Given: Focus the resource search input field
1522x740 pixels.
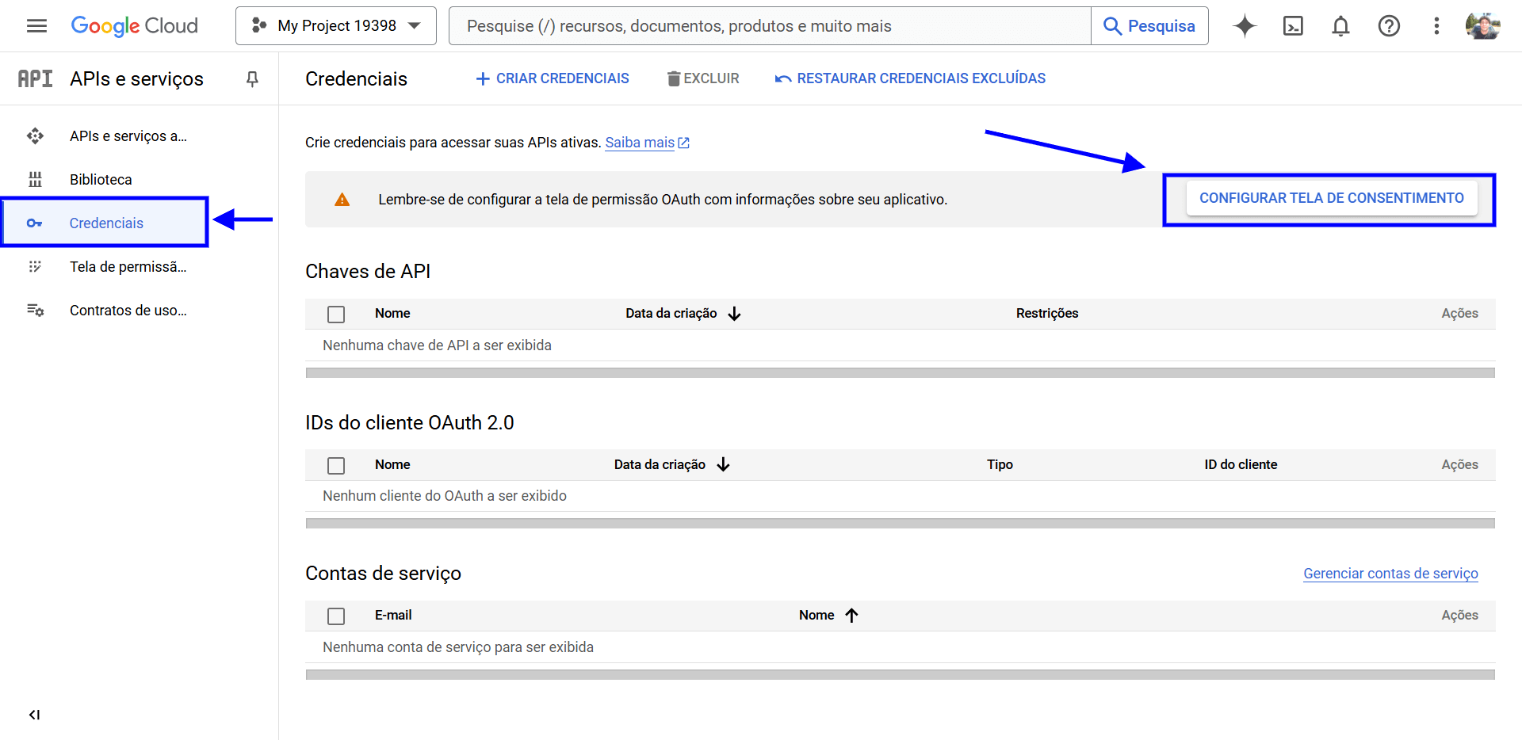Looking at the screenshot, I should (x=770, y=26).
